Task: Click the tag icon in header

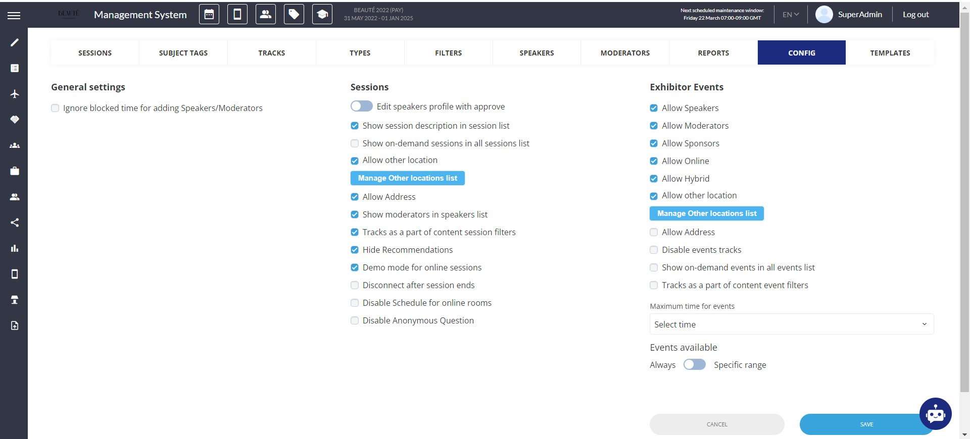Action: pos(294,14)
